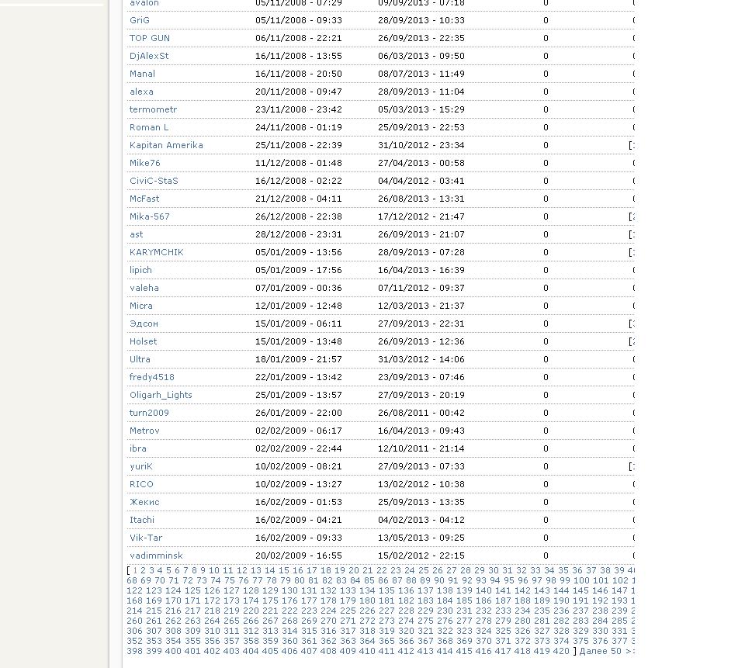The width and height of the screenshot is (745, 668).
Task: Open KARYMCHIK's profile
Action: pyautogui.click(x=156, y=252)
